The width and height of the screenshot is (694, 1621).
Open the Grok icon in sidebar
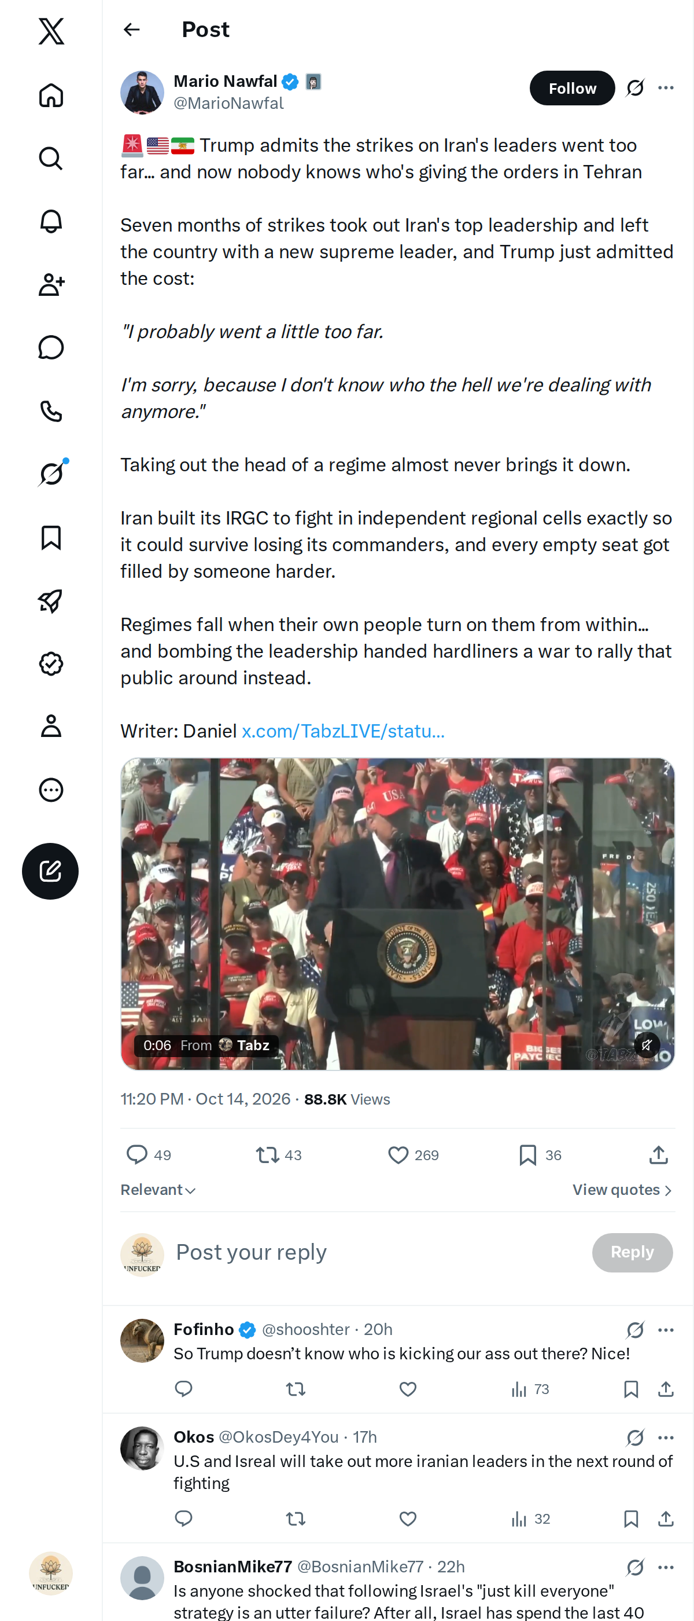51,473
